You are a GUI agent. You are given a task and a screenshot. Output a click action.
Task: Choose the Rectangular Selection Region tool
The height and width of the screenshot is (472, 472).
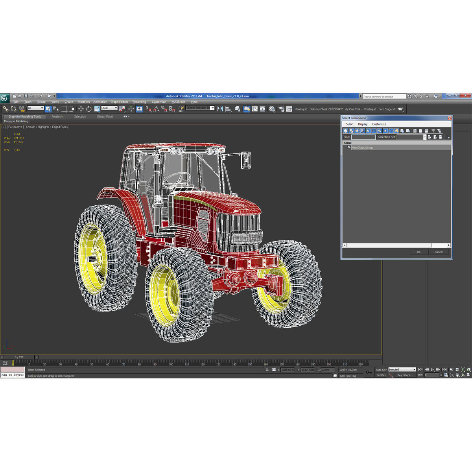click(64, 109)
